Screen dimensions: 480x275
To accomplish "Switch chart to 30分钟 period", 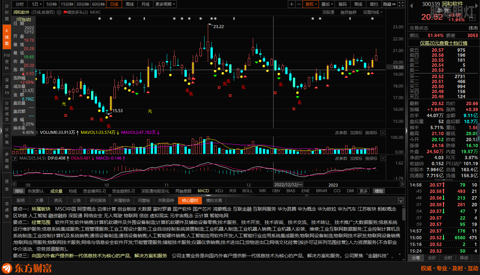I will (83, 4).
